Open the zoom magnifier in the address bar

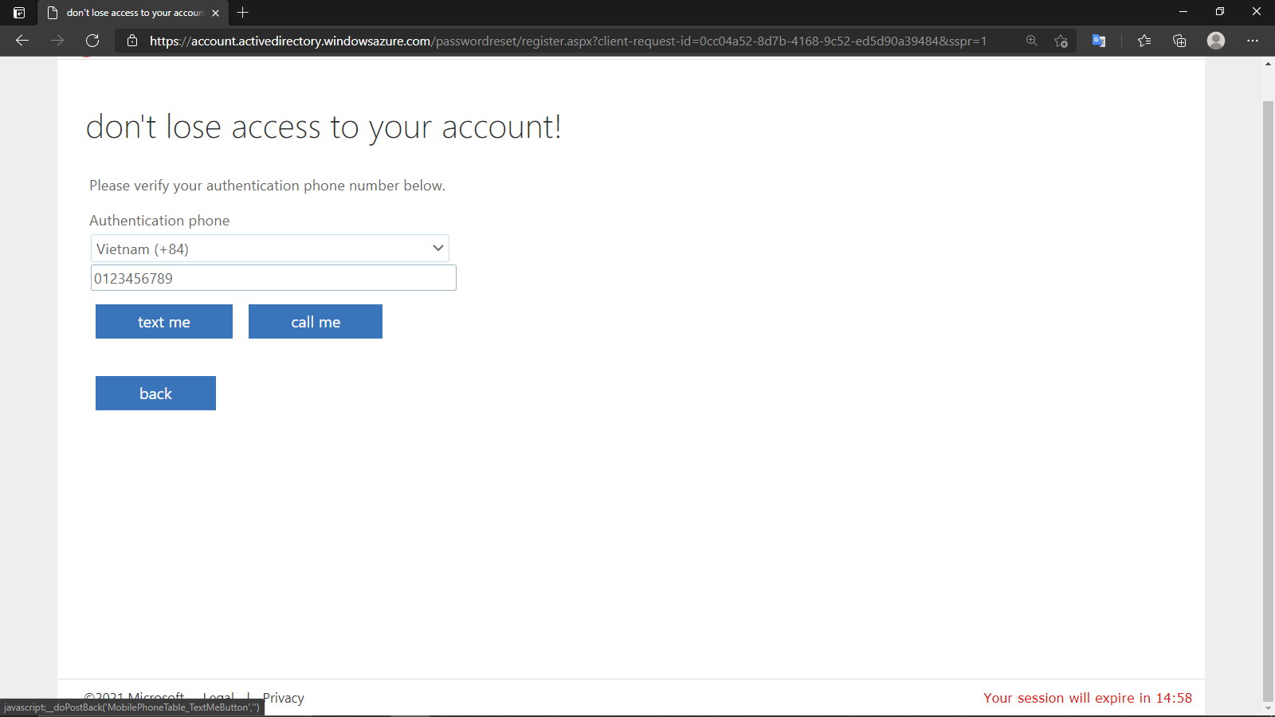[1032, 41]
